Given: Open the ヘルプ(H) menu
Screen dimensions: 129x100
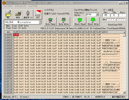Looking at the screenshot, I should tap(33, 6).
